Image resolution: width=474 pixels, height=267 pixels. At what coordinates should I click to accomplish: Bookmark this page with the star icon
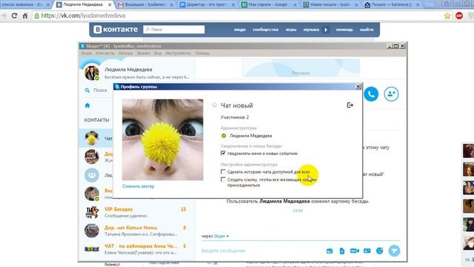point(447,16)
